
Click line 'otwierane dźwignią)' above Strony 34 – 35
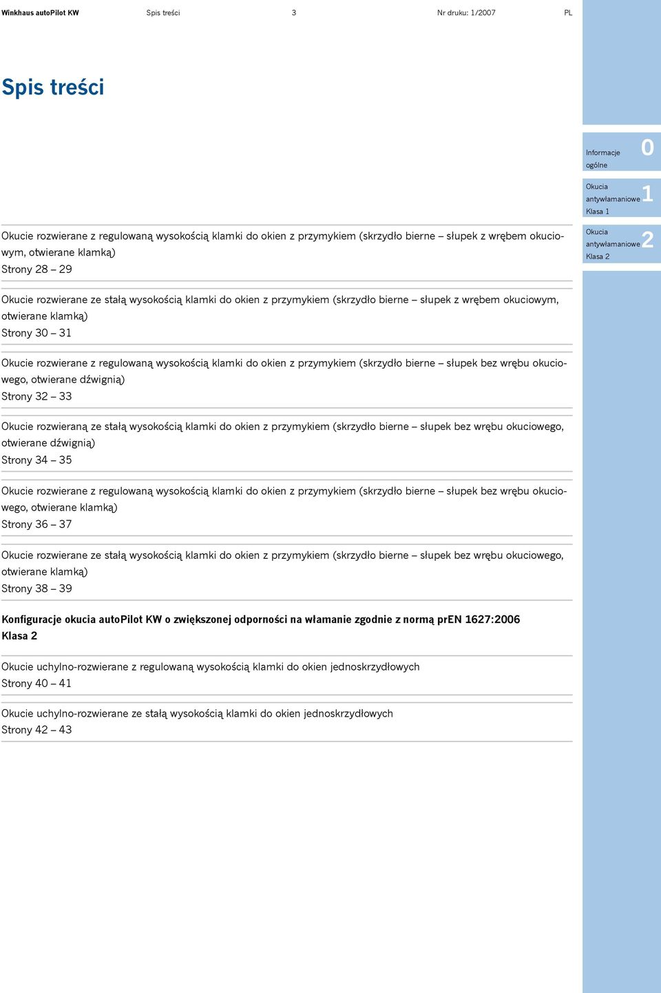[x=48, y=443]
